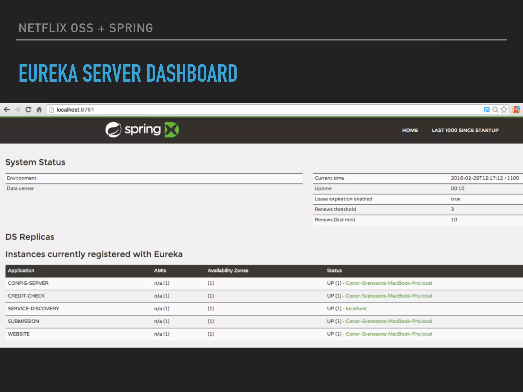Click the Current time label

pyautogui.click(x=329, y=178)
